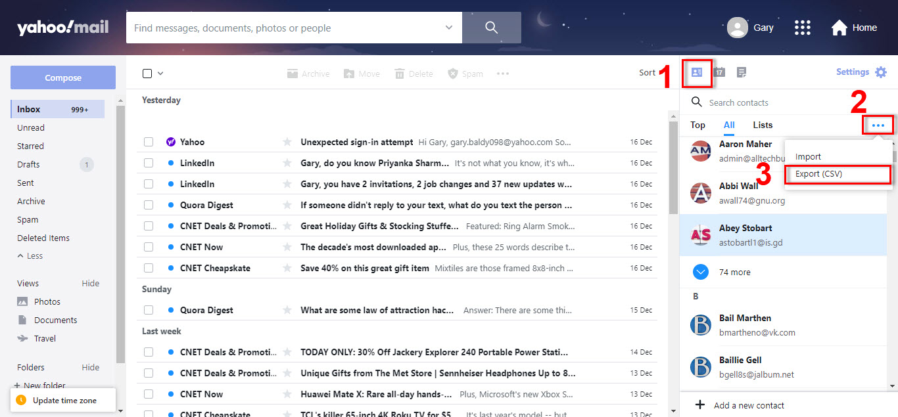Open the toolbar more-actions ellipsis

pyautogui.click(x=503, y=74)
